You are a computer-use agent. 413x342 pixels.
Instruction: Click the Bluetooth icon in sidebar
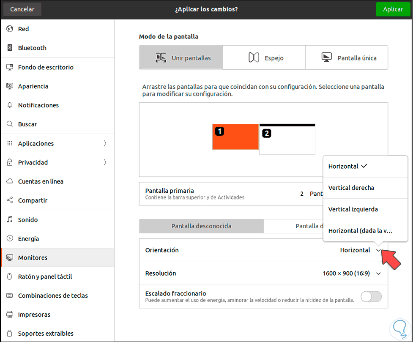[10, 48]
